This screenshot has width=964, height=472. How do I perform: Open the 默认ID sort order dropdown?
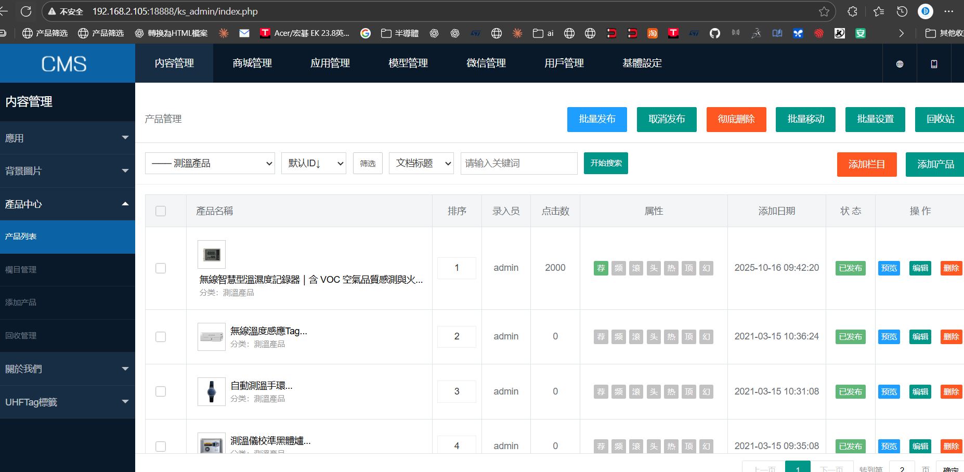pos(314,163)
